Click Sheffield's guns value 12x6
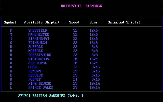The width and height of the screenshot is (163, 102). [x=93, y=30]
